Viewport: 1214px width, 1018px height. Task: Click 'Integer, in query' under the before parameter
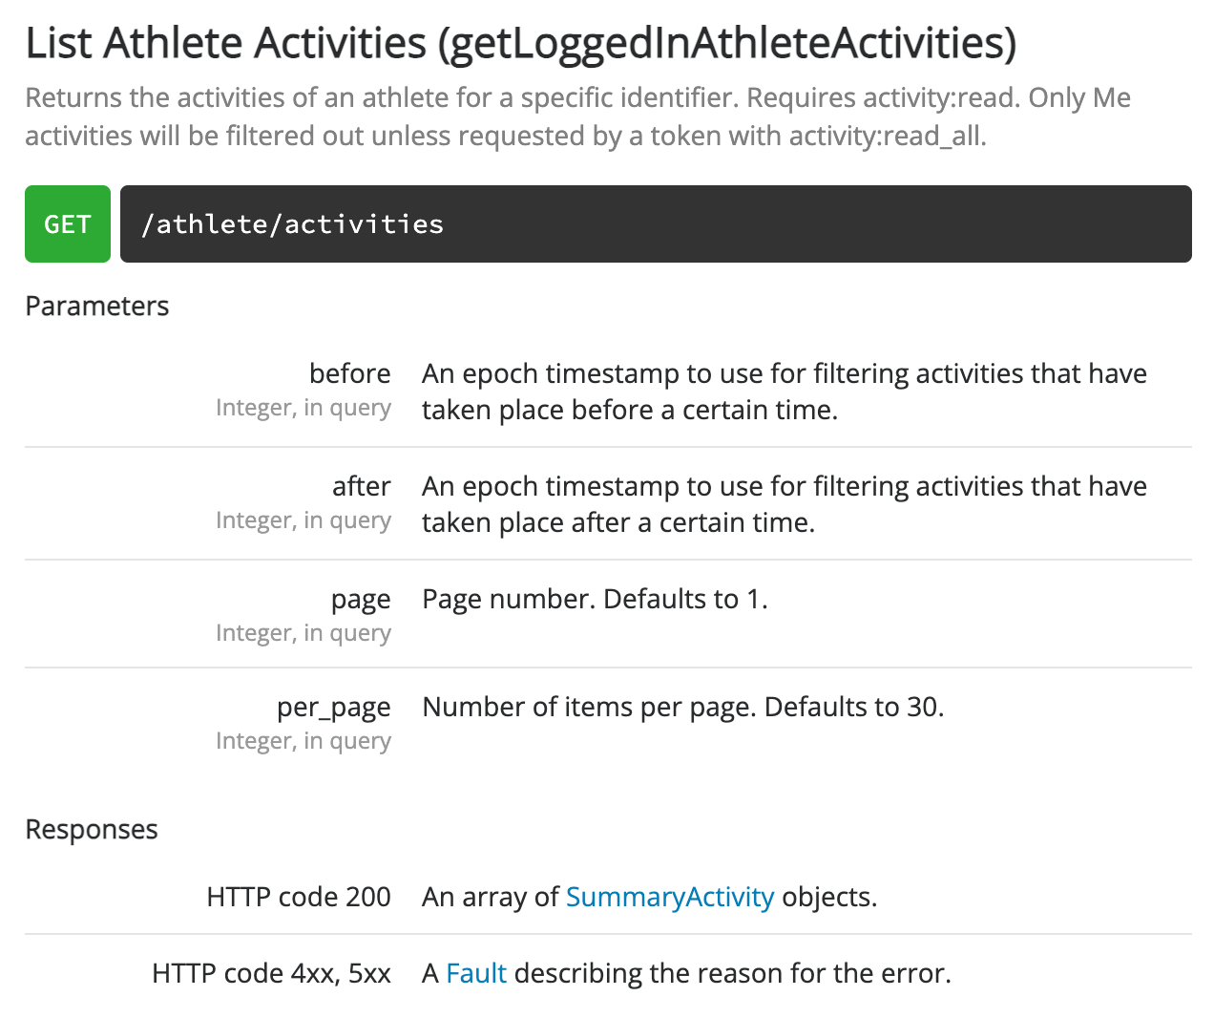[x=303, y=408]
